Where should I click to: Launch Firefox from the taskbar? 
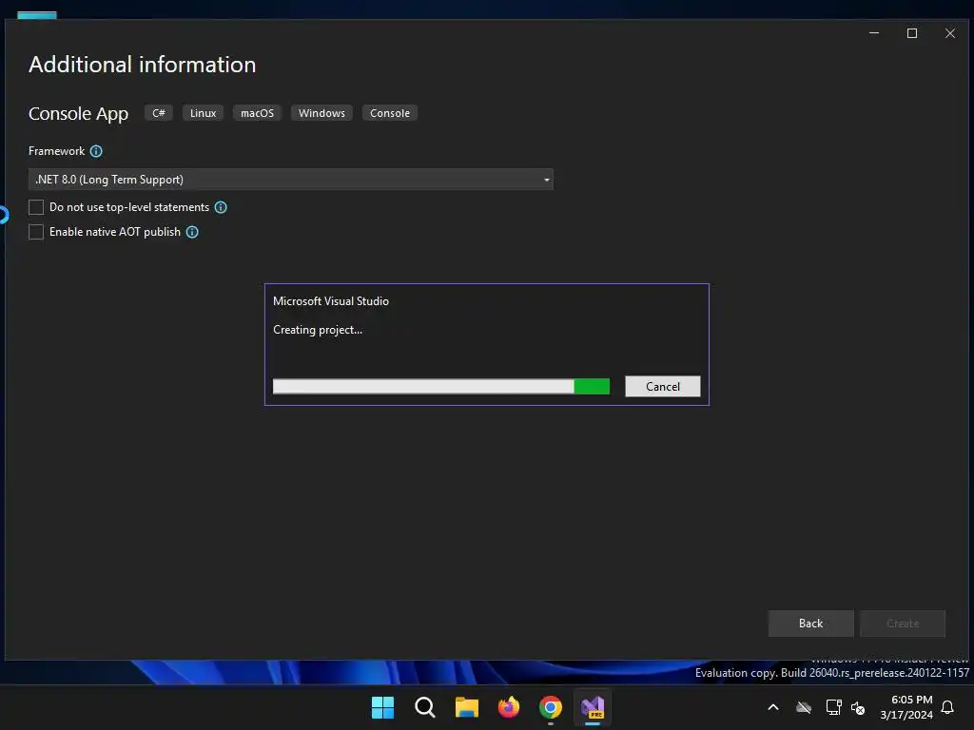coord(509,707)
